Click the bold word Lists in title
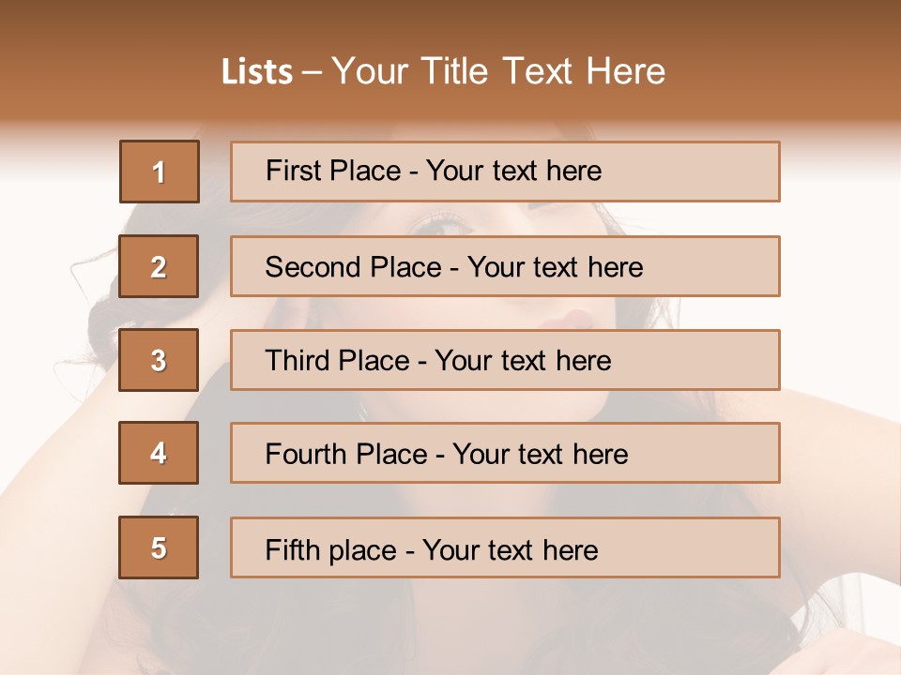Viewport: 901px width, 675px height. (257, 71)
